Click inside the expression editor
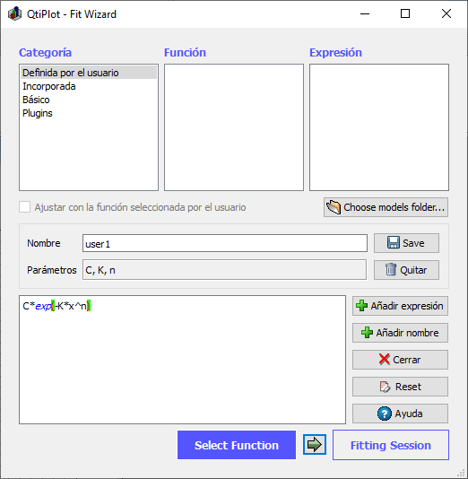The height and width of the screenshot is (479, 468). tap(182, 360)
